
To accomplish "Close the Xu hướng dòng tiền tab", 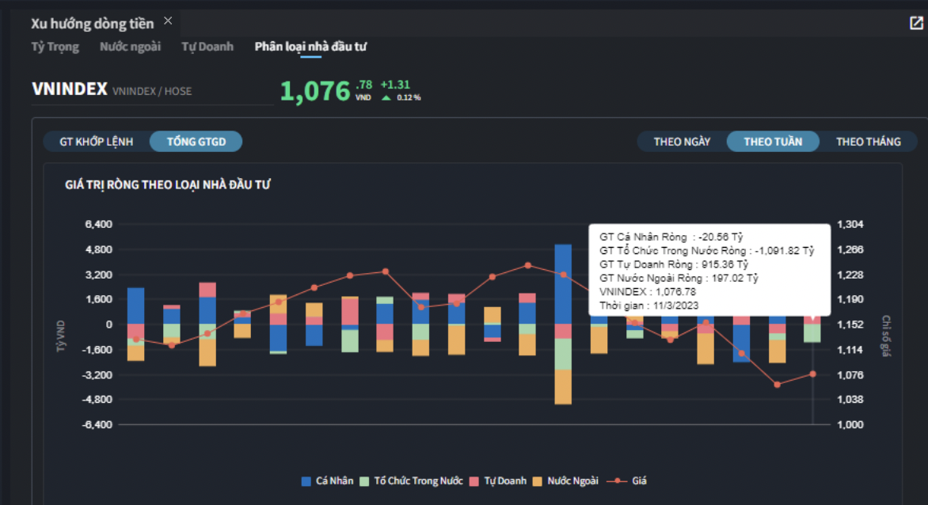I will [x=168, y=21].
